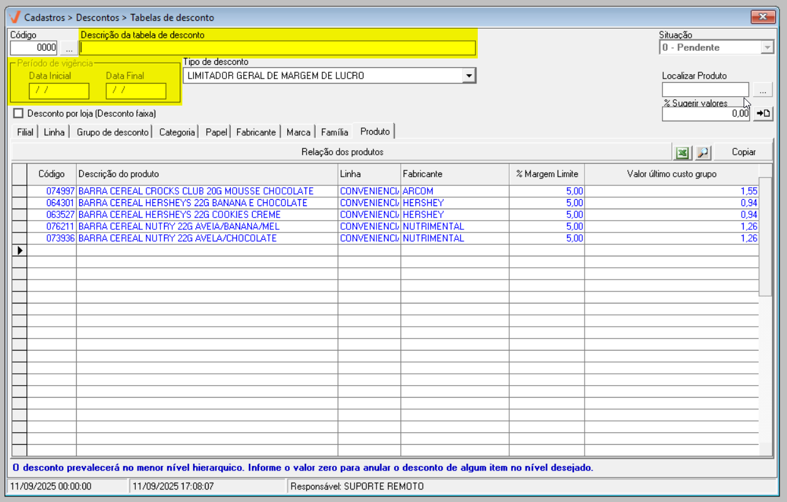Switch to the Fabricante tab
Viewport: 787px width, 502px height.
pos(256,132)
